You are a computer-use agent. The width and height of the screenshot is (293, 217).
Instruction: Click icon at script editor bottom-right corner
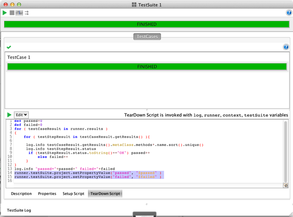tap(286, 185)
